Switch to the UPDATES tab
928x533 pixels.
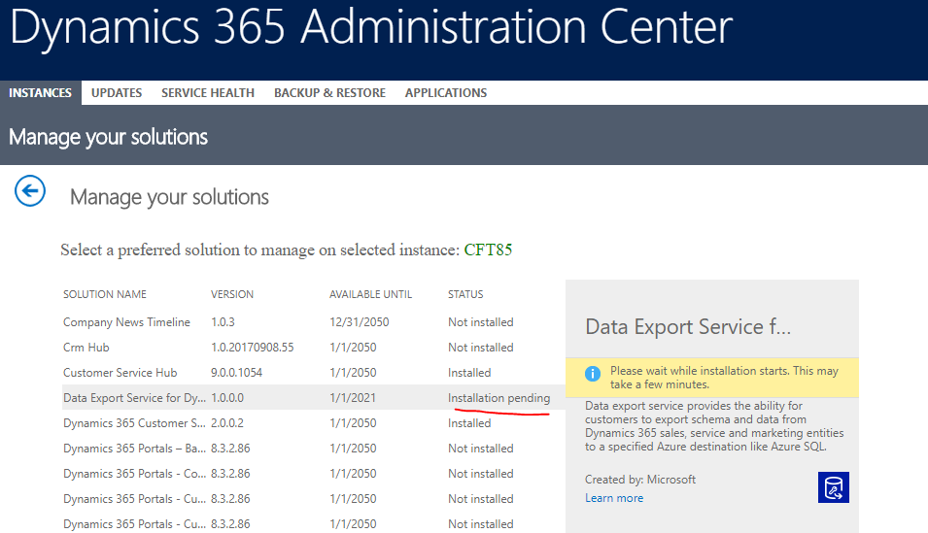click(117, 93)
